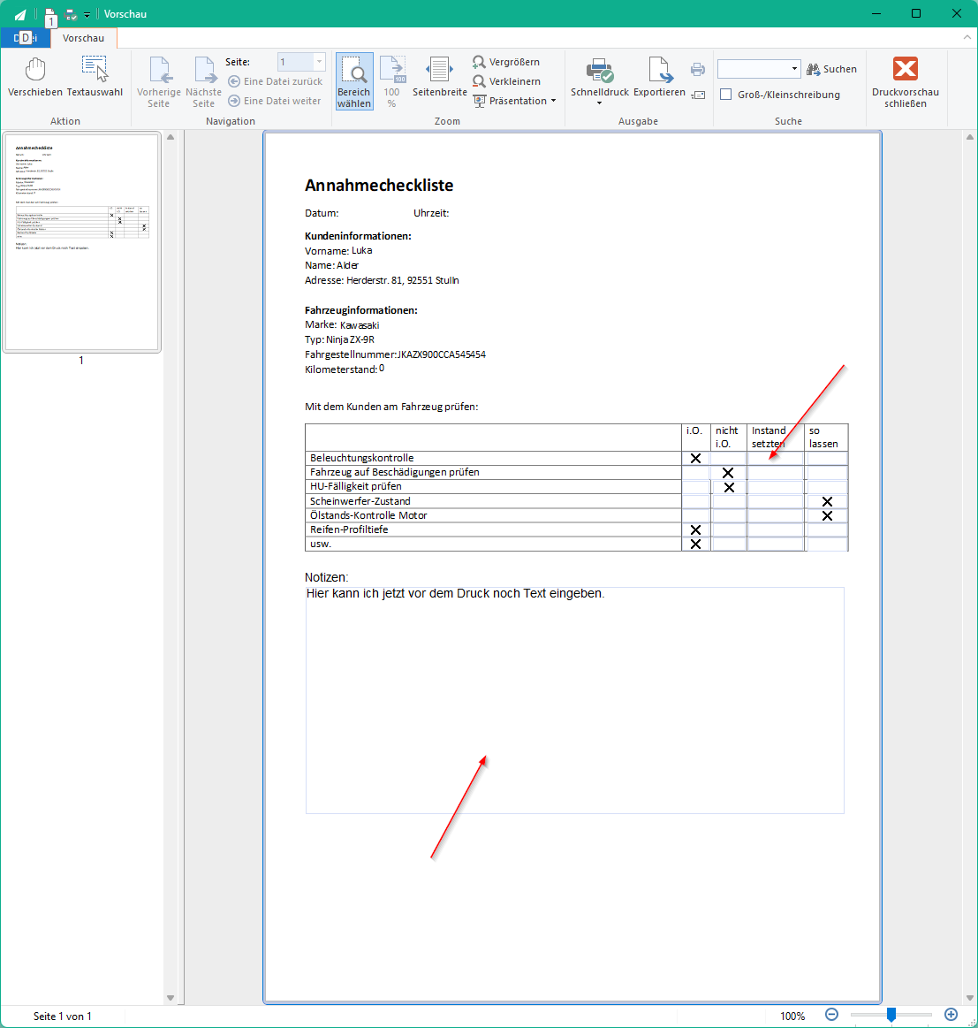Toggle i.O. checkbox for Reifen-Profiltiefe

[695, 529]
